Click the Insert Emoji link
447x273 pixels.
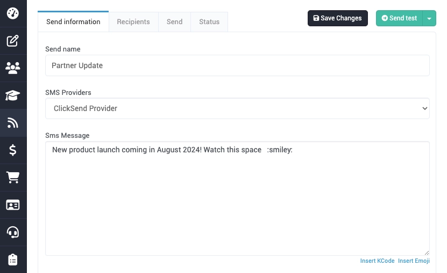coord(414,261)
